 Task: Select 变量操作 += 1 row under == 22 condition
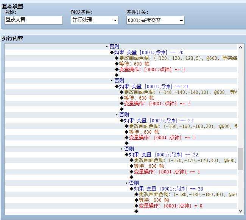pyautogui.click(x=121, y=172)
